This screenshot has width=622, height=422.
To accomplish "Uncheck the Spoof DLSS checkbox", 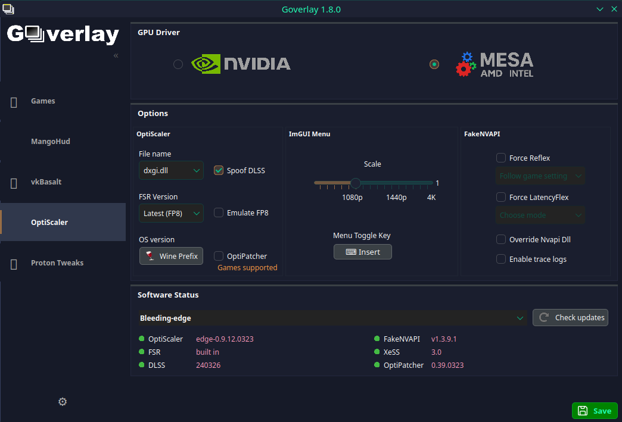I will coord(219,170).
